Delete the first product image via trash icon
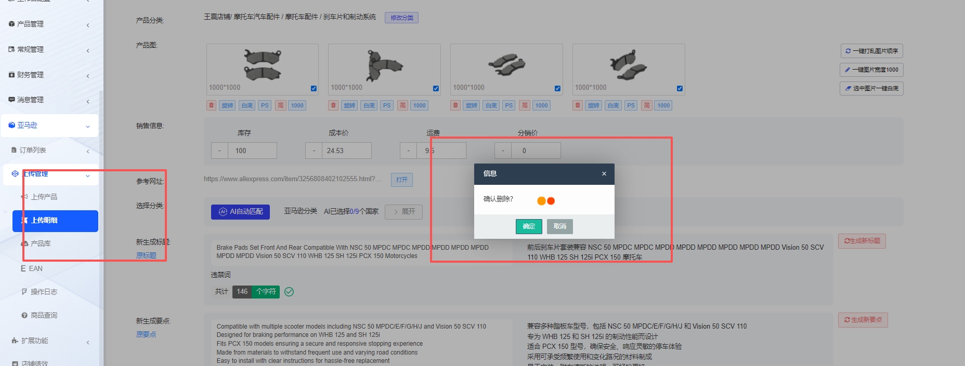The image size is (965, 366). pos(211,105)
